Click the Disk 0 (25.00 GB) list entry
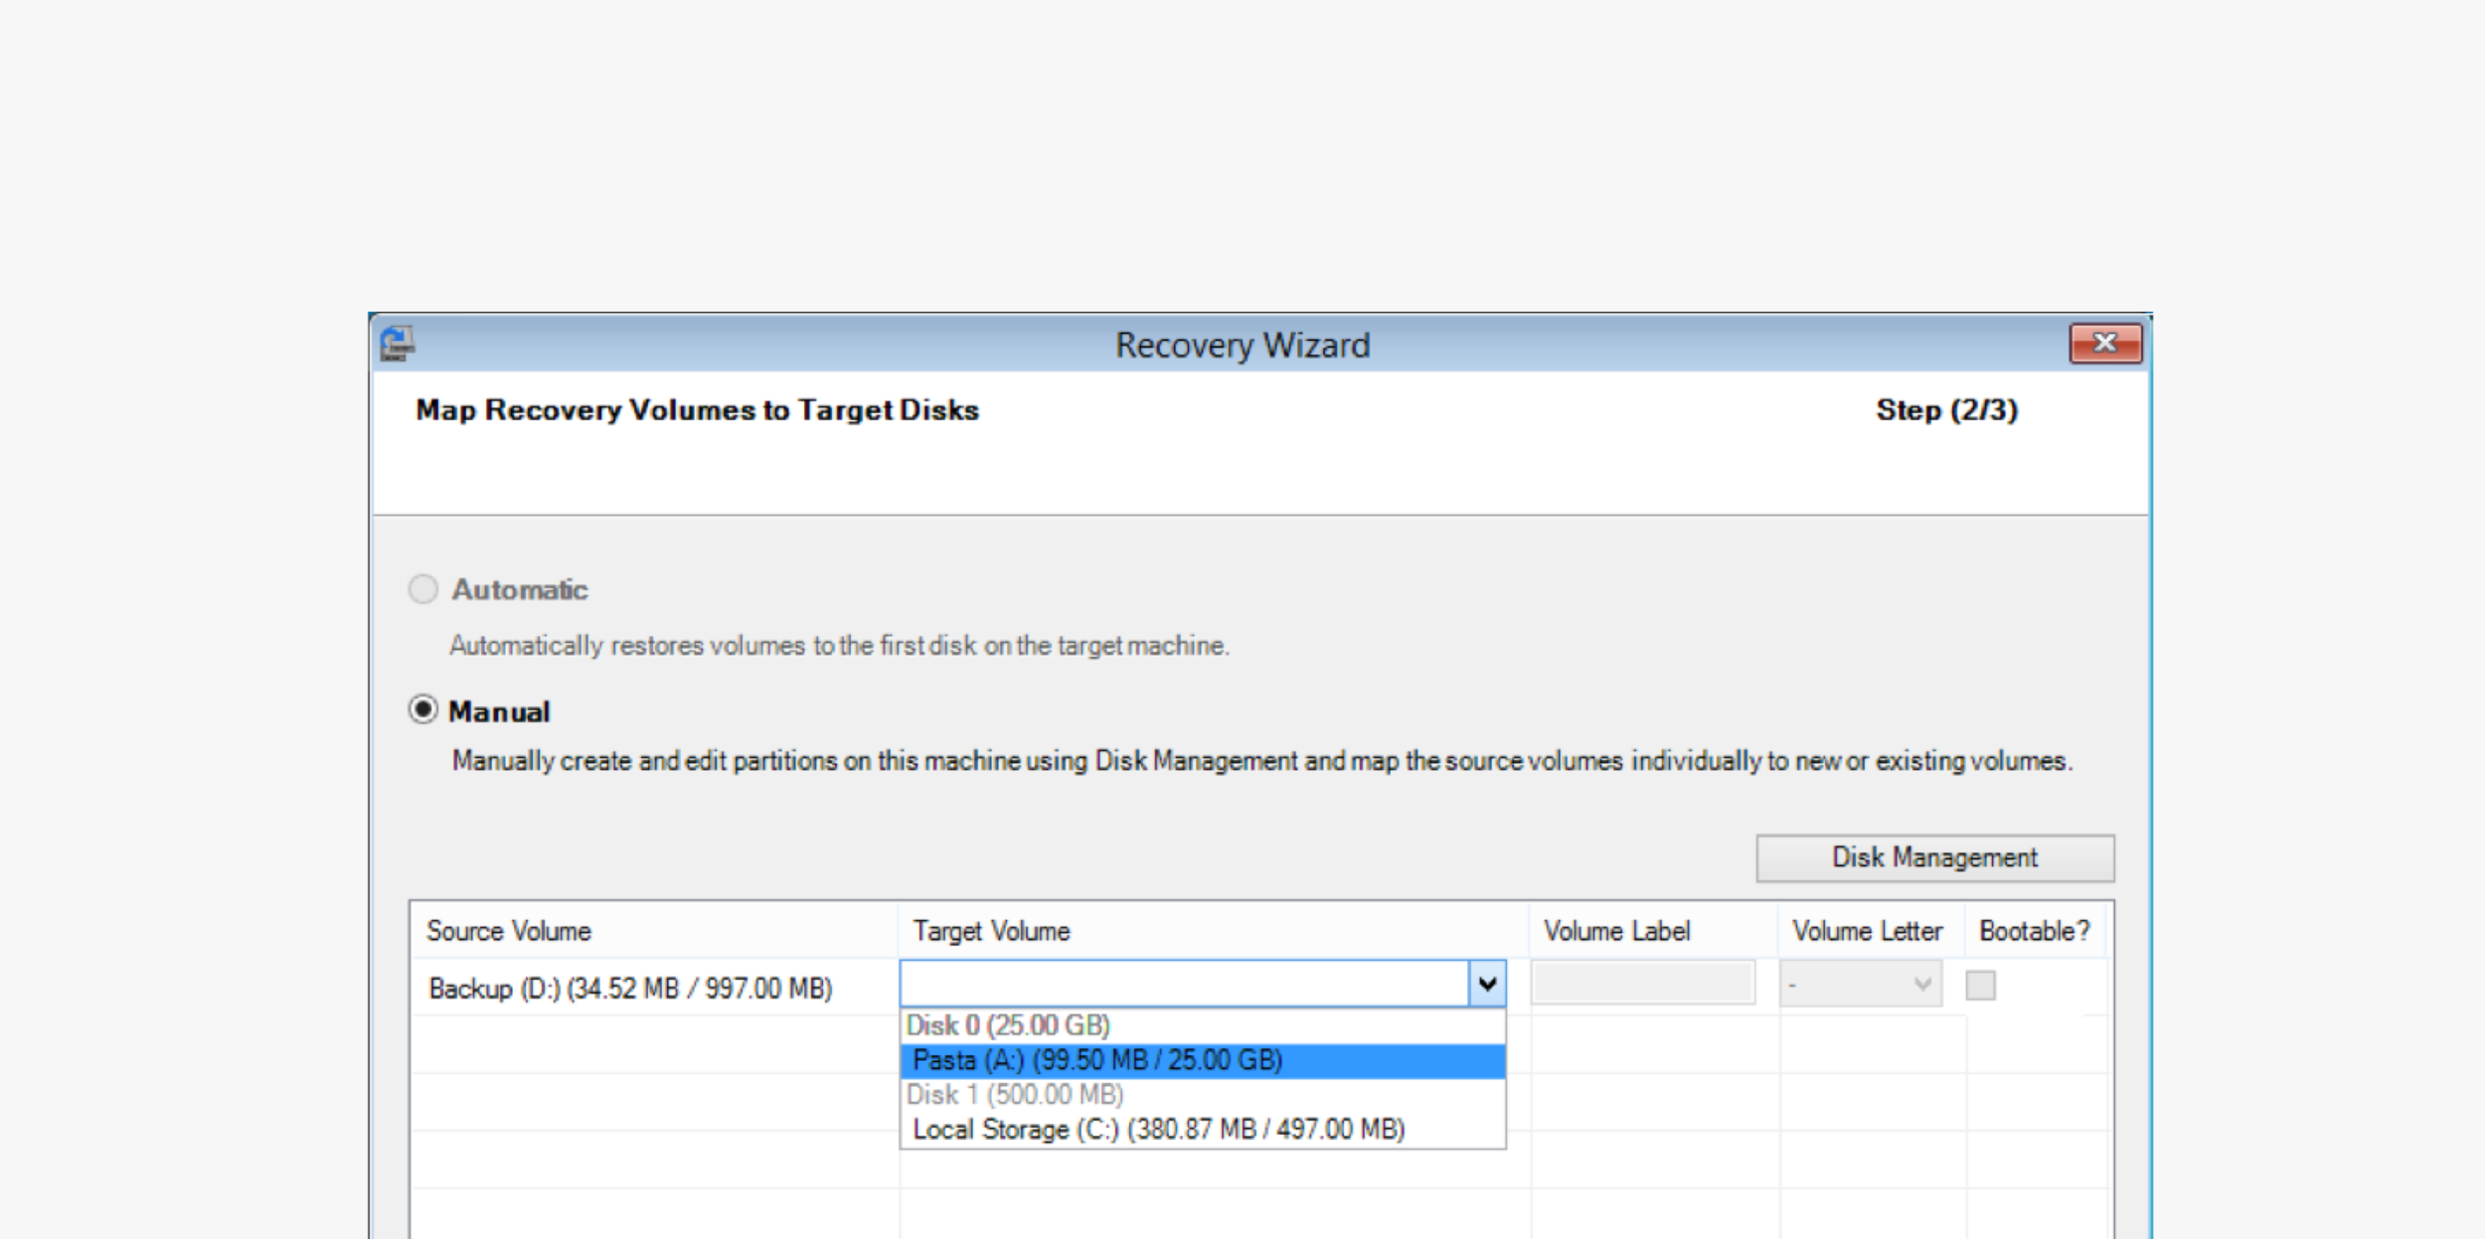2485x1239 pixels. 1008,1025
